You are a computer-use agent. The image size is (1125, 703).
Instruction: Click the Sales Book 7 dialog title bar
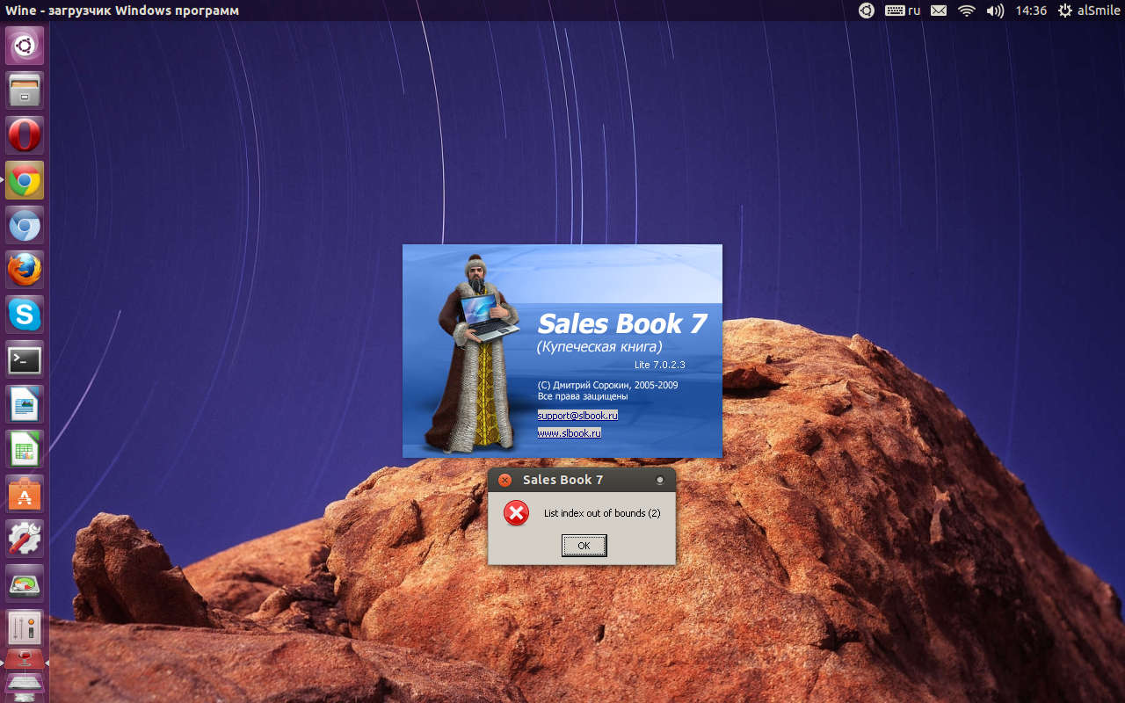click(x=582, y=480)
